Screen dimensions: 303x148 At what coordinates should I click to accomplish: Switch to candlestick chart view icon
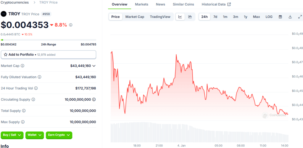click(x=190, y=17)
